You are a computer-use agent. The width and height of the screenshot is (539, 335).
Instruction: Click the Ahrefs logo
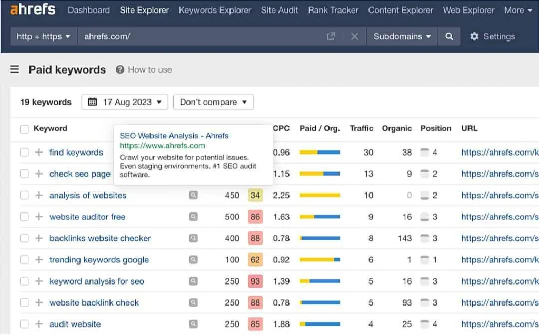pyautogui.click(x=33, y=9)
